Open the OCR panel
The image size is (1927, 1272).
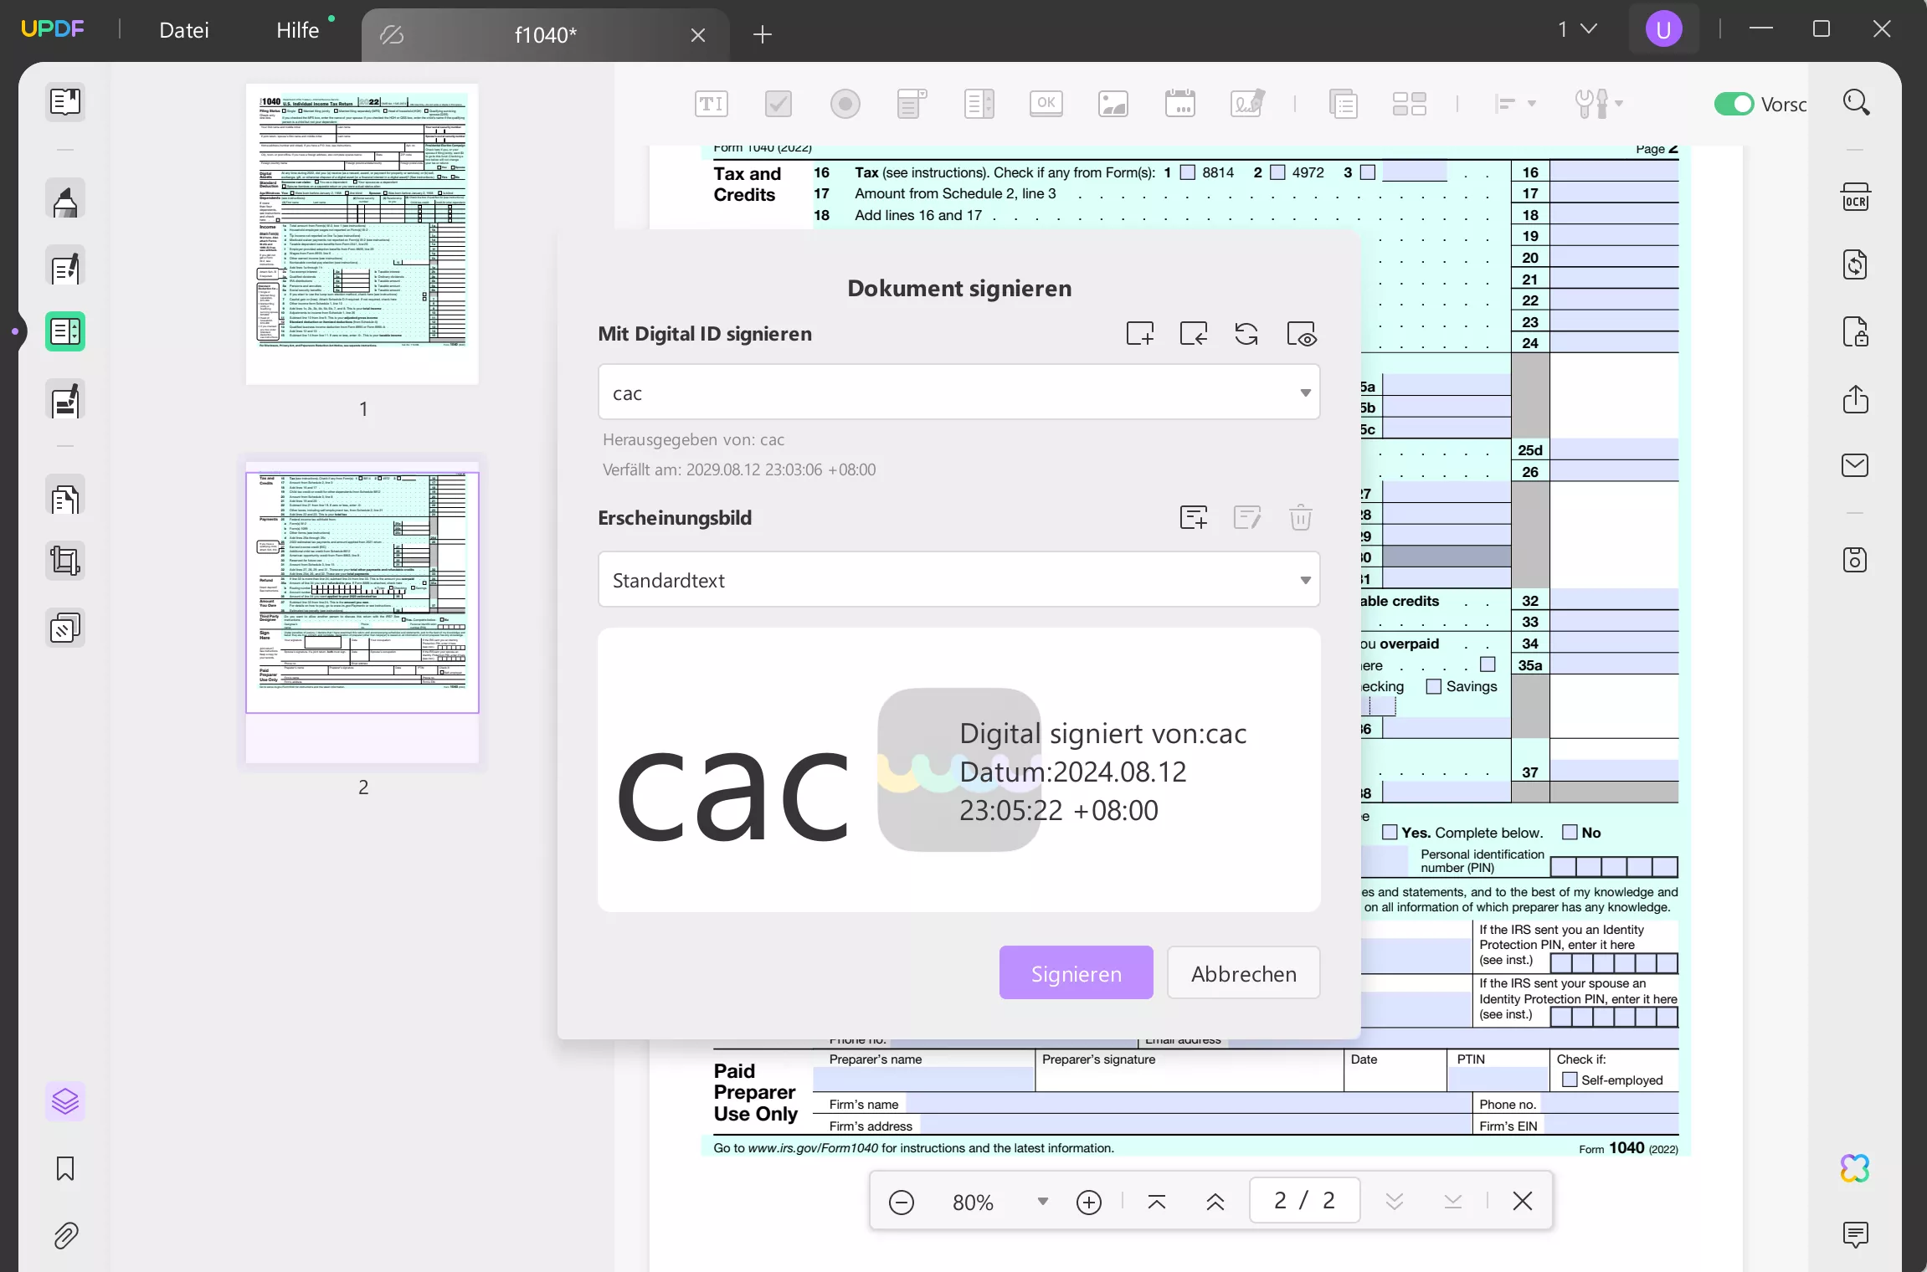pyautogui.click(x=1855, y=198)
